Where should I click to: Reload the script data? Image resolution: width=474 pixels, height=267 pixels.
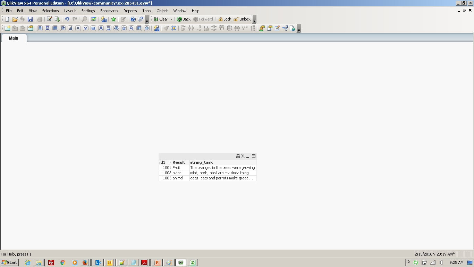pyautogui.click(x=57, y=19)
